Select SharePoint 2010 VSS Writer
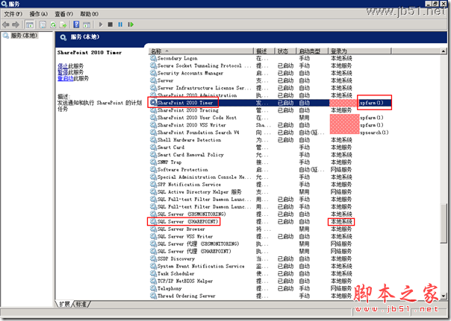 pos(192,125)
